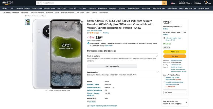Expand the Payment plans section
Viewport: 213px width, 109px height.
(x=157, y=72)
